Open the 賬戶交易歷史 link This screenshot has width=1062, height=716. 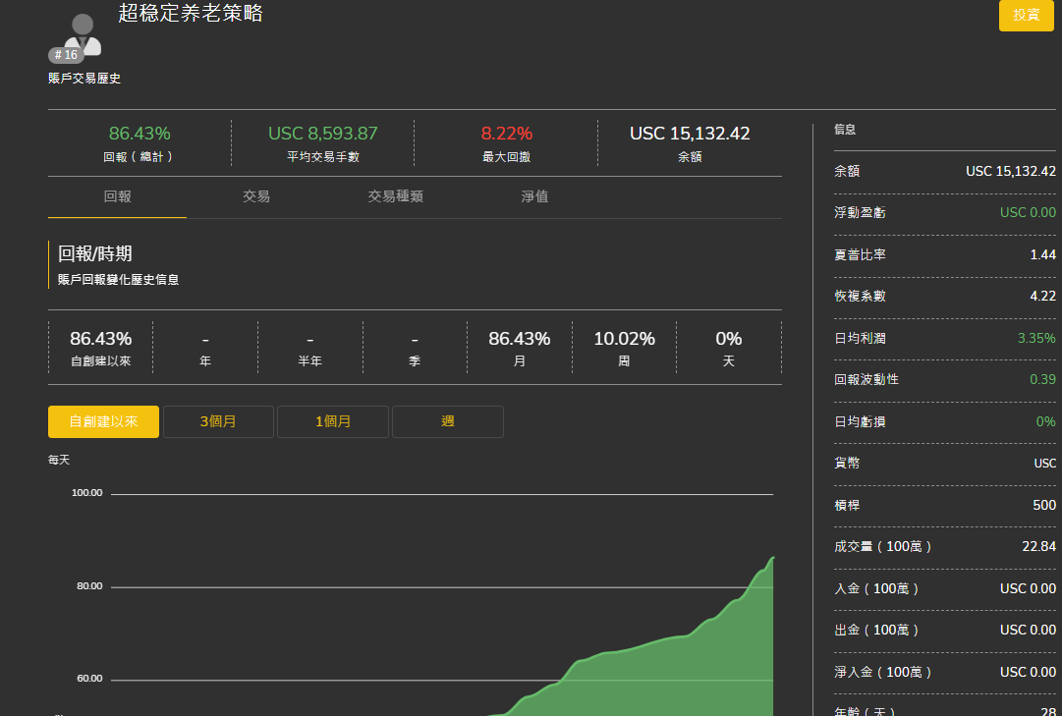[x=84, y=79]
